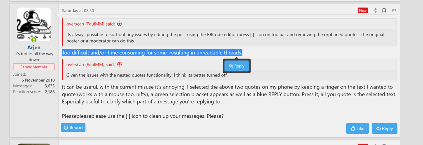Viewport: 423px width, 145px height.
Task: Click the Reply button at the bottom of the post
Action: 385,128
